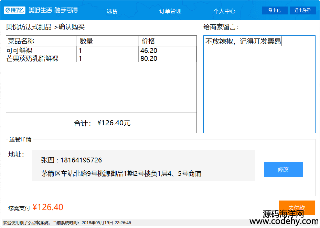Return to 贝悦坊法式甜品 via breadcrumb
Image resolution: width=320 pixels, height=228 pixels.
tap(29, 27)
